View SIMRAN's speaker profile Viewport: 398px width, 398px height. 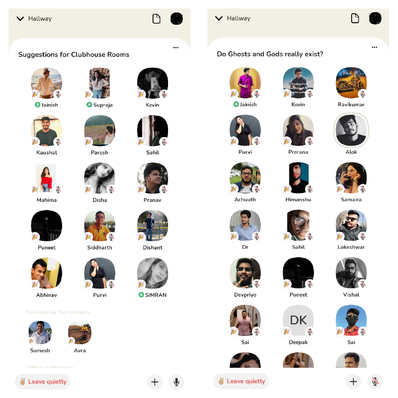[153, 273]
